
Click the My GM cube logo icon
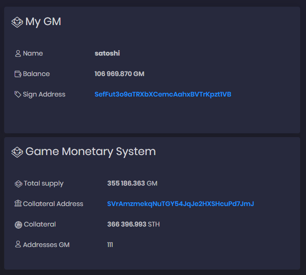coord(17,22)
